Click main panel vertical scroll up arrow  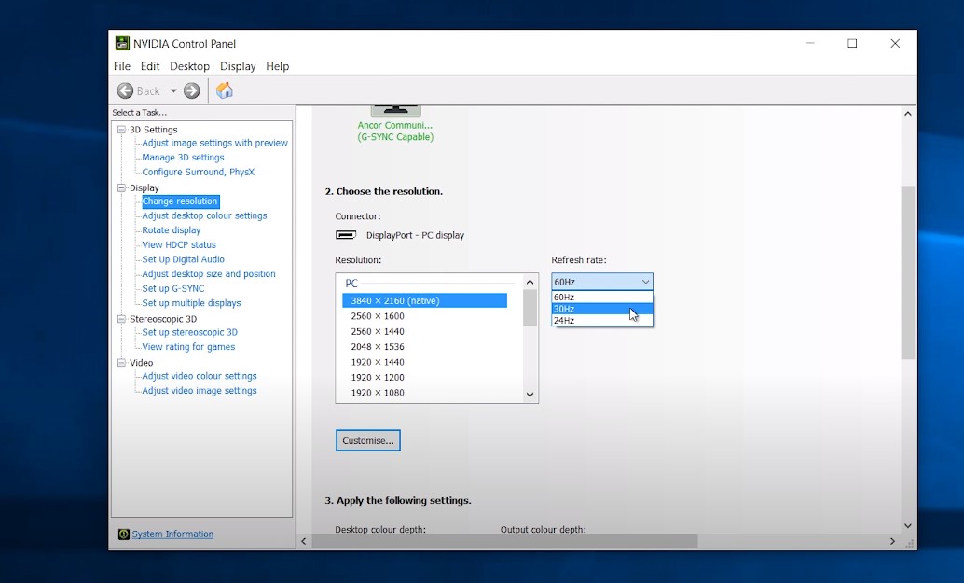point(908,114)
